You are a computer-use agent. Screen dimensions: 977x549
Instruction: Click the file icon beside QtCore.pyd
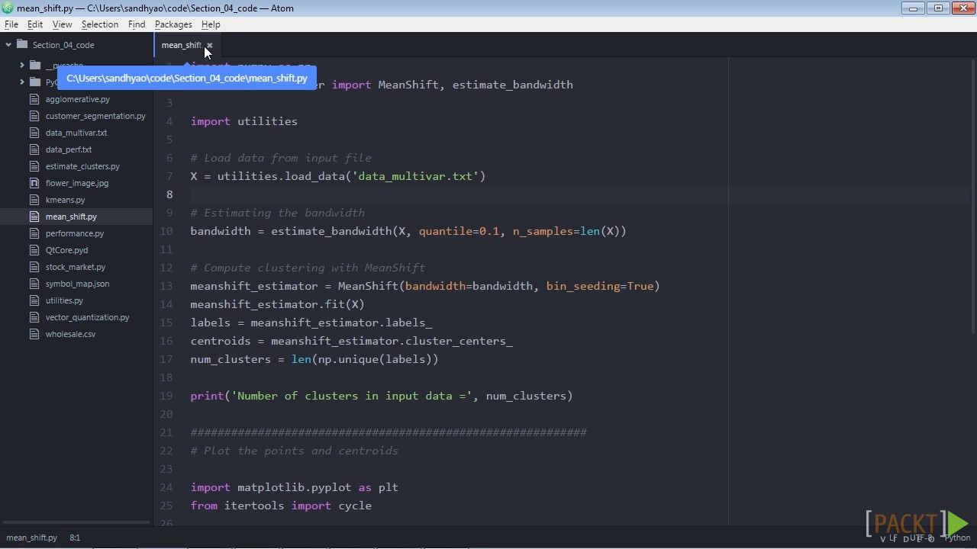point(34,250)
